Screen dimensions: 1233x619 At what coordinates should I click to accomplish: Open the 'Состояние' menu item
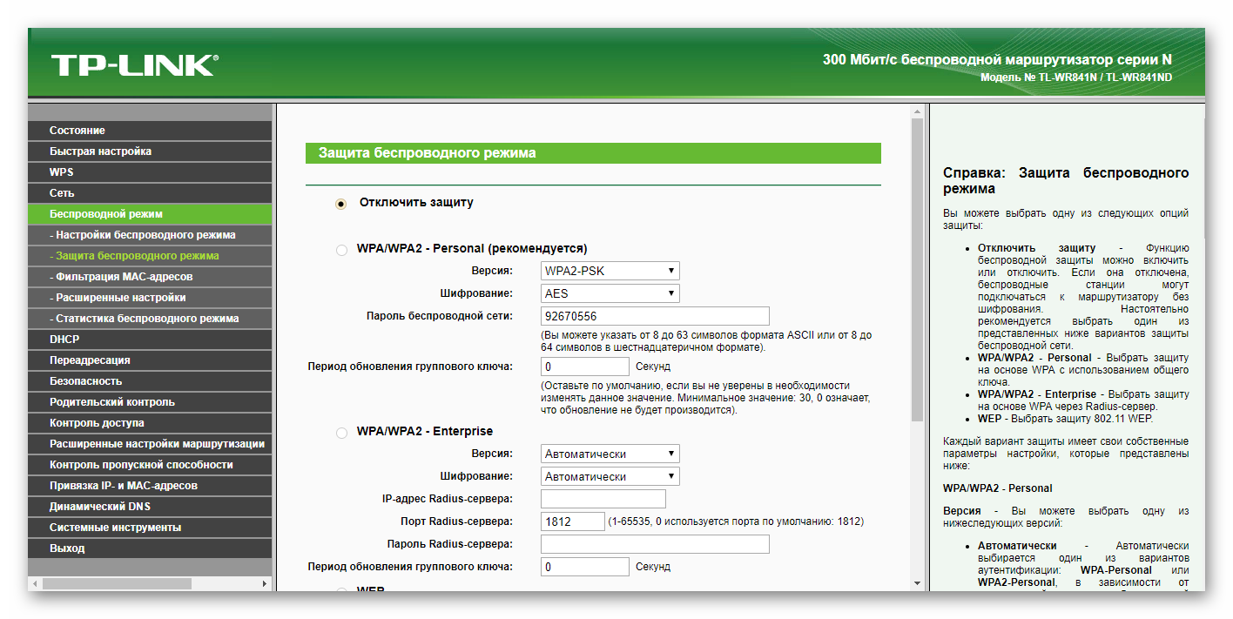pyautogui.click(x=77, y=131)
